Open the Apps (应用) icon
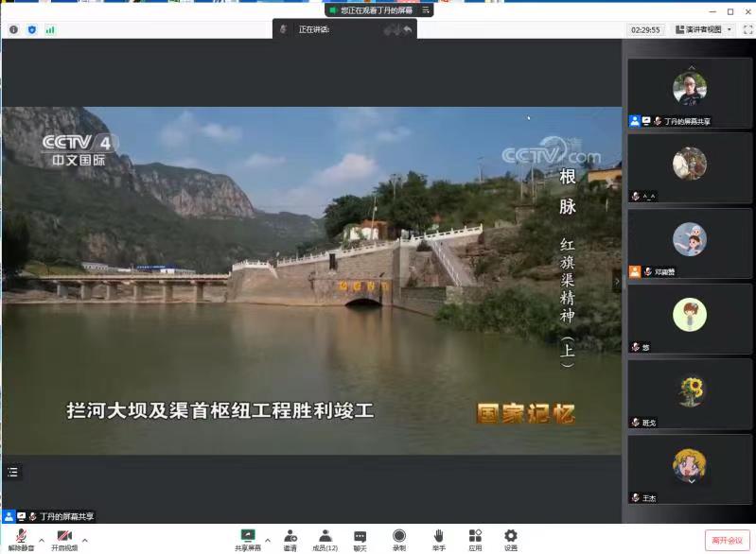756x554 pixels. pos(475,539)
